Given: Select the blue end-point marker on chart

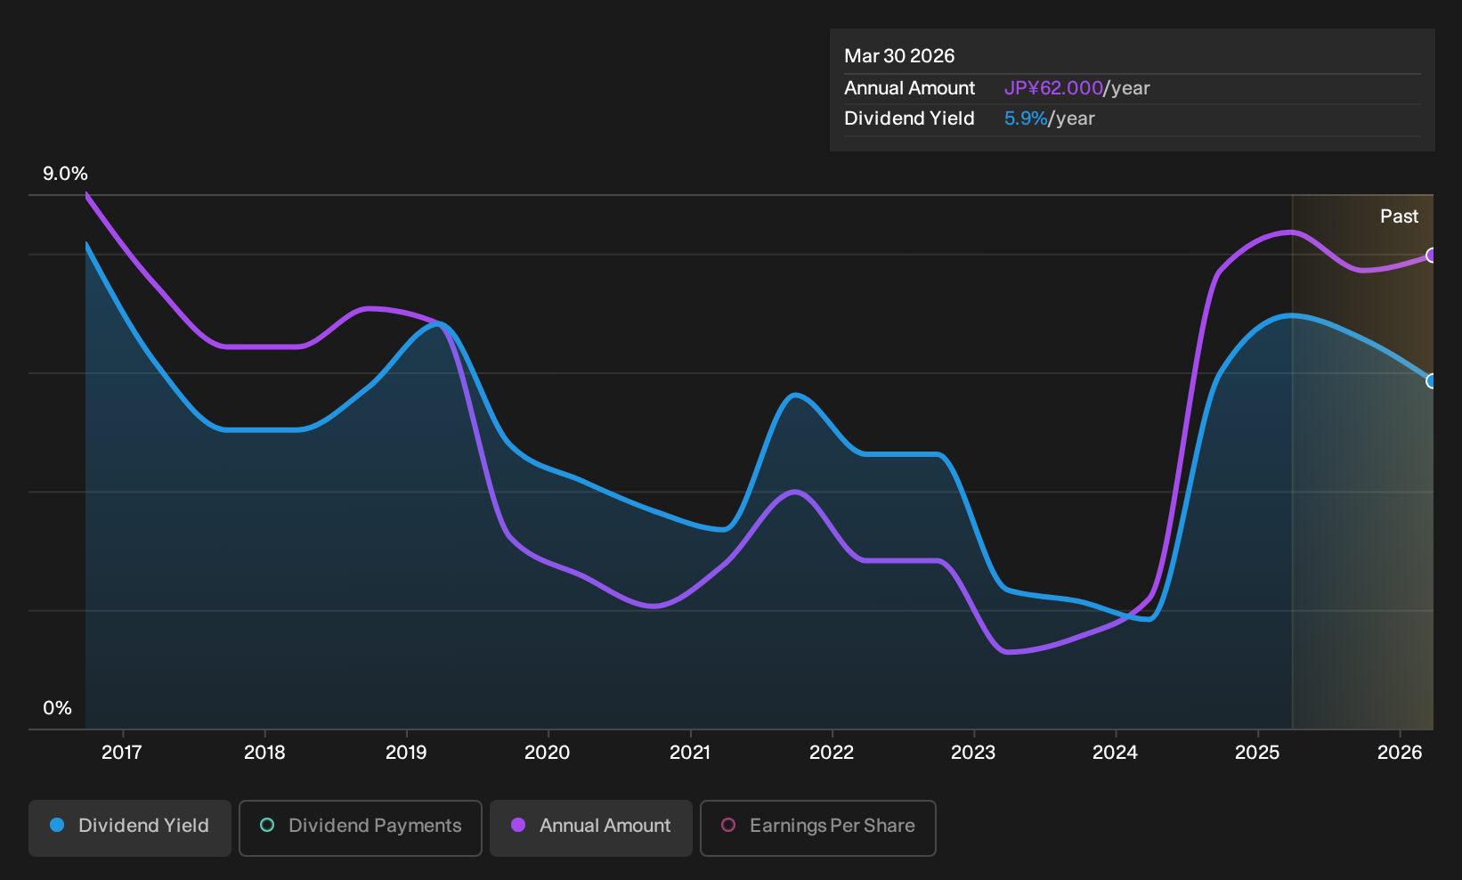Looking at the screenshot, I should [1431, 381].
